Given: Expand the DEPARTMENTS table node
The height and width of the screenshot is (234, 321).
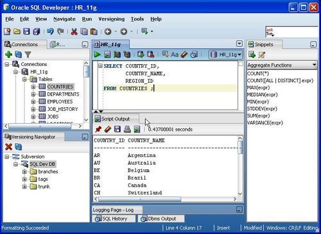Looking at the screenshot, I should [33, 94].
